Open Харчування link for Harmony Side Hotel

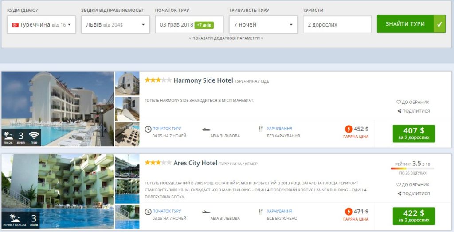coord(279,129)
